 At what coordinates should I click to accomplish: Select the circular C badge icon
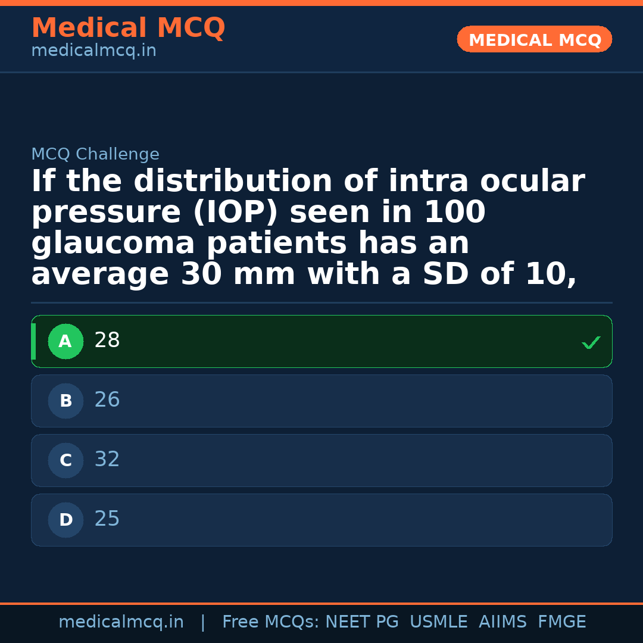(x=65, y=460)
